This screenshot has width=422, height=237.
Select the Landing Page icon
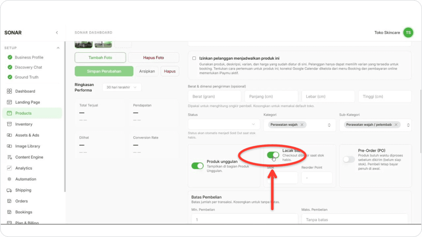click(9, 102)
